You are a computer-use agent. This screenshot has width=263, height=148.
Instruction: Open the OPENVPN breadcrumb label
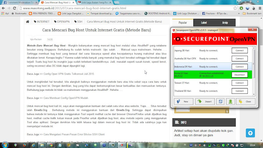pyautogui.click(x=62, y=21)
